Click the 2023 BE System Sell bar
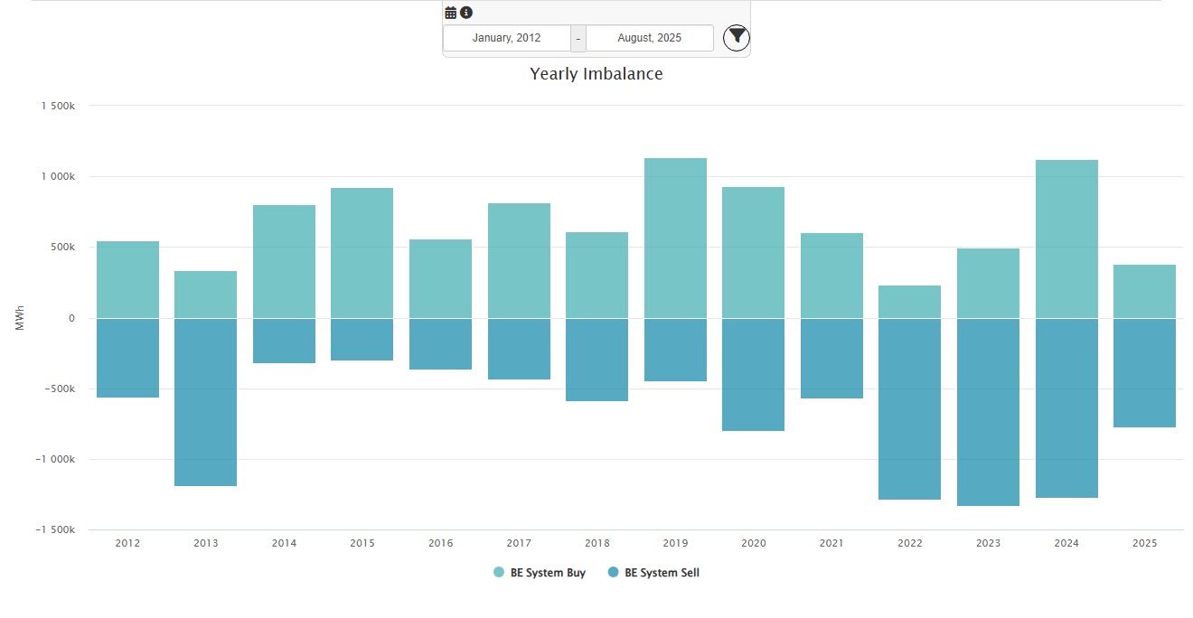The height and width of the screenshot is (618, 1193). coord(988,412)
